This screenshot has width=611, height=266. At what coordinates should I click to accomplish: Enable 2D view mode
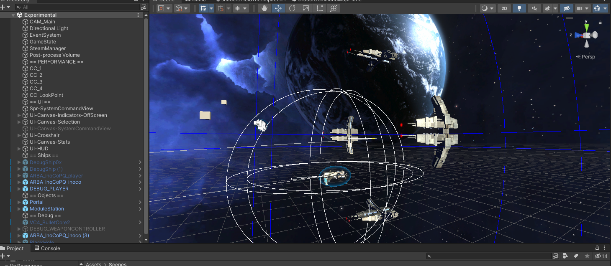pos(504,8)
